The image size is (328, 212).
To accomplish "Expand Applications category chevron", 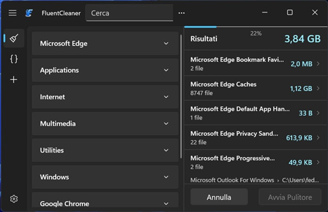I will pos(166,70).
